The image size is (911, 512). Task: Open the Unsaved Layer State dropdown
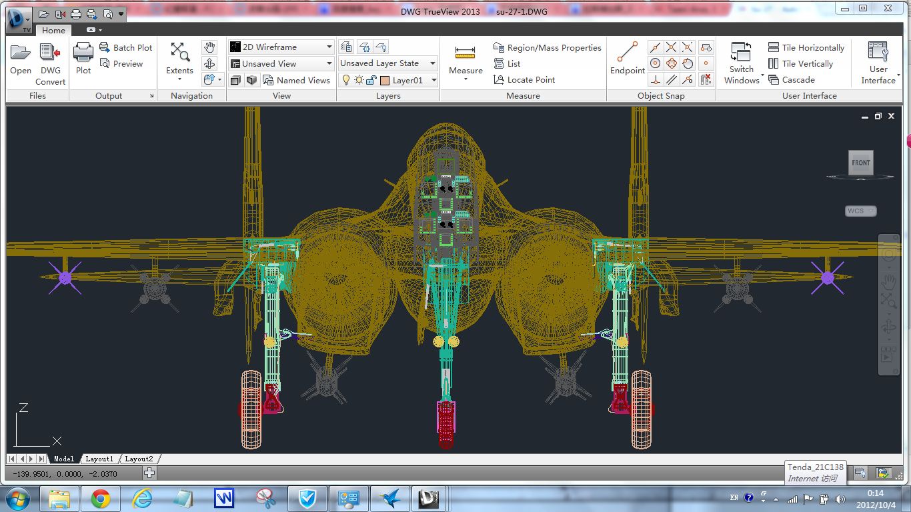click(x=432, y=63)
